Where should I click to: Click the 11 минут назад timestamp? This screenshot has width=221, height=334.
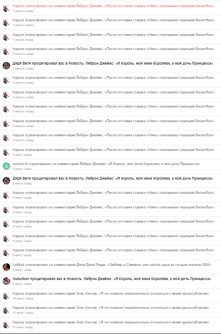click(23, 327)
